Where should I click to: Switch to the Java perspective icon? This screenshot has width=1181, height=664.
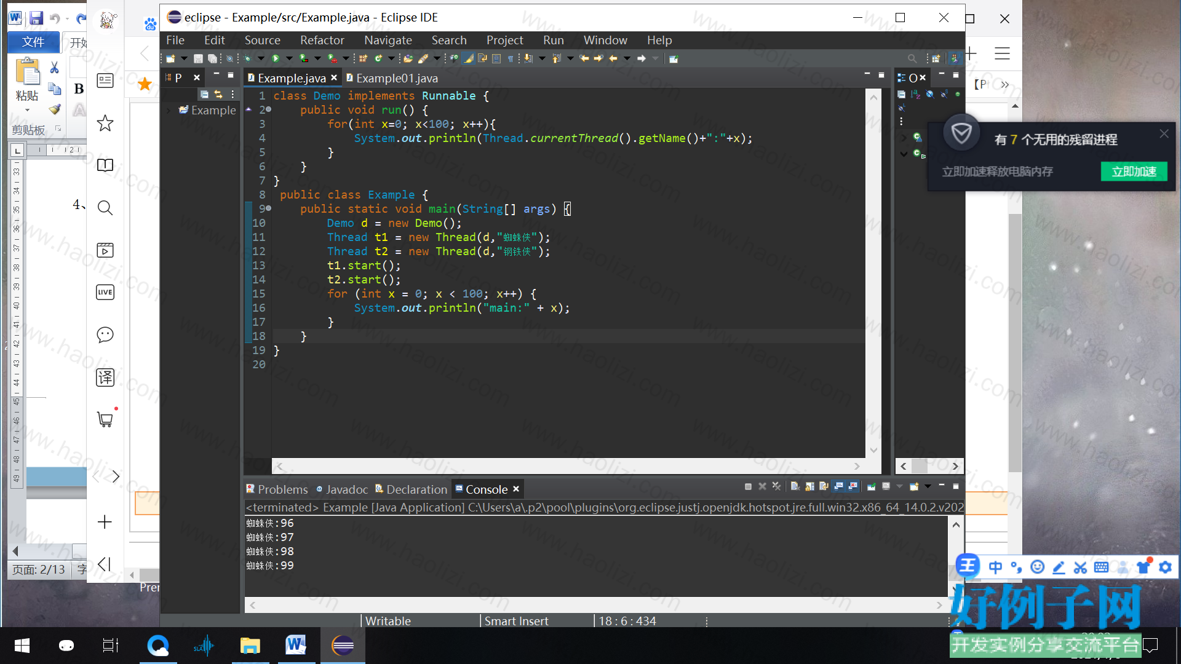tap(954, 58)
